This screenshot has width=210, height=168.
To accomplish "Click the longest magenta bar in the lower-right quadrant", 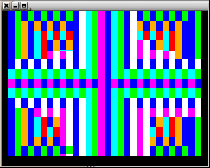I will coord(140,132).
